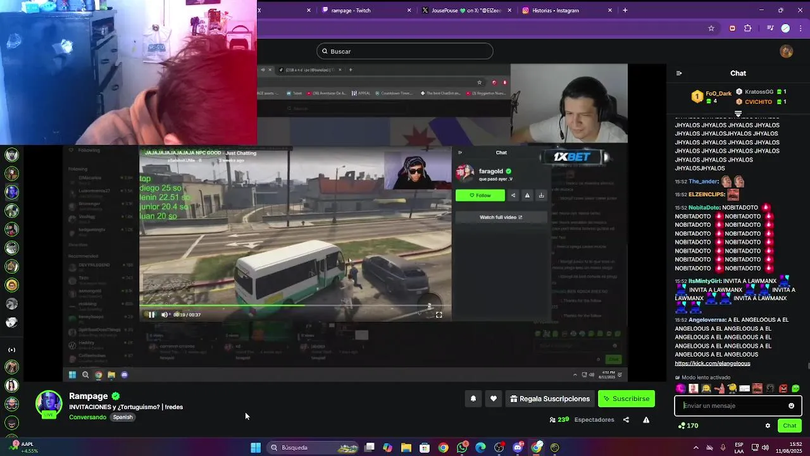Open the Kick user avatar menu
810x456 pixels.
[787, 51]
